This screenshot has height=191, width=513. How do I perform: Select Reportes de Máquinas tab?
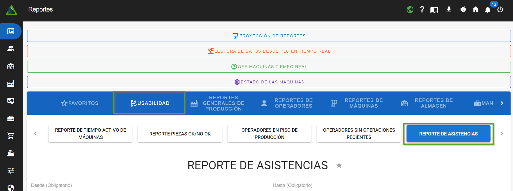click(357, 103)
